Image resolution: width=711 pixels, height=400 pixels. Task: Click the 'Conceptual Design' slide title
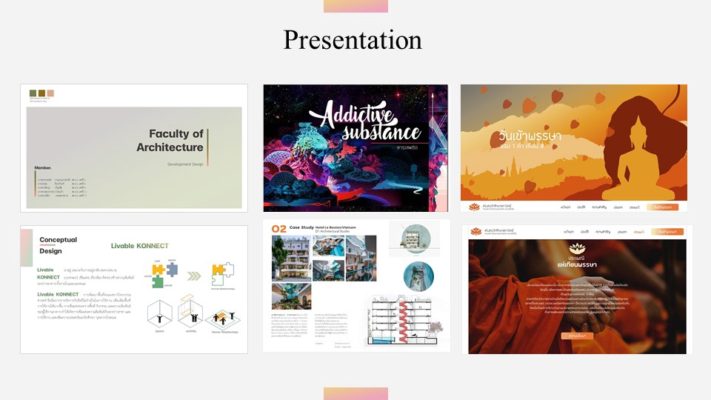click(58, 245)
